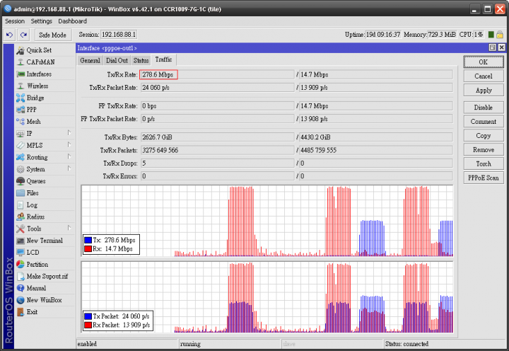Select the Traffic tab
Viewport: 509px width, 351px height.
[x=163, y=59]
